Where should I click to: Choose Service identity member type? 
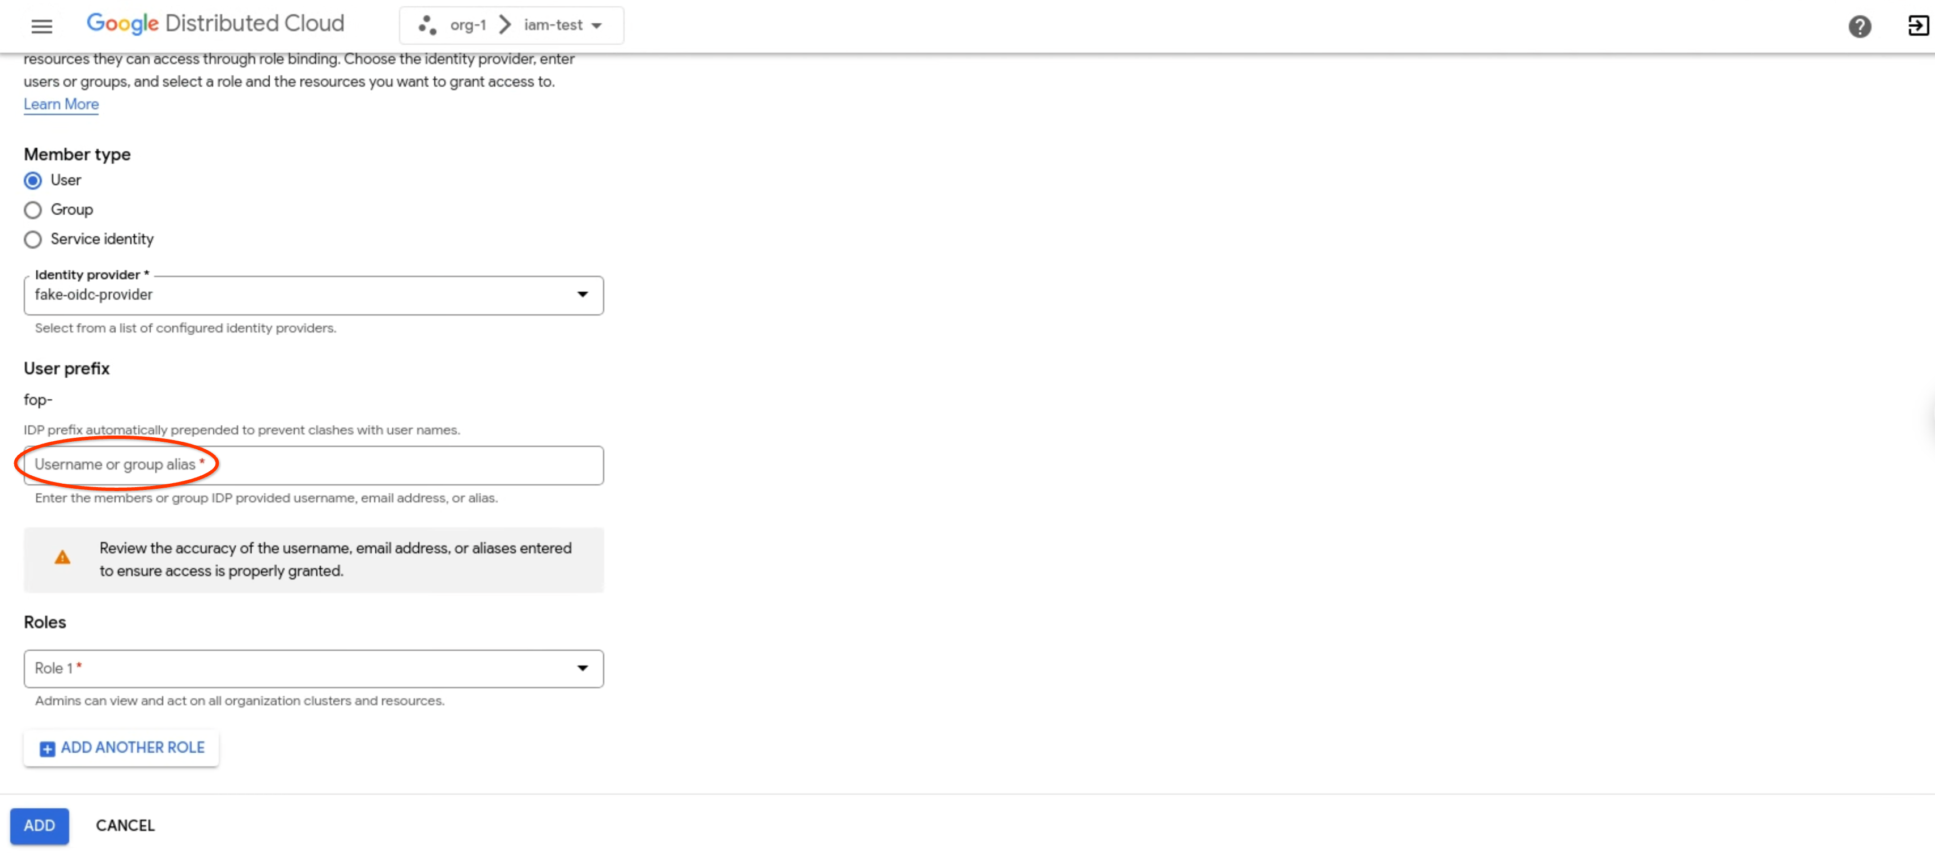(33, 240)
